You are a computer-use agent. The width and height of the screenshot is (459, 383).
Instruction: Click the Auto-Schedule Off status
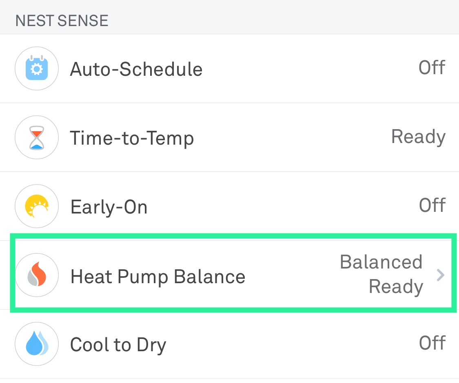click(432, 67)
